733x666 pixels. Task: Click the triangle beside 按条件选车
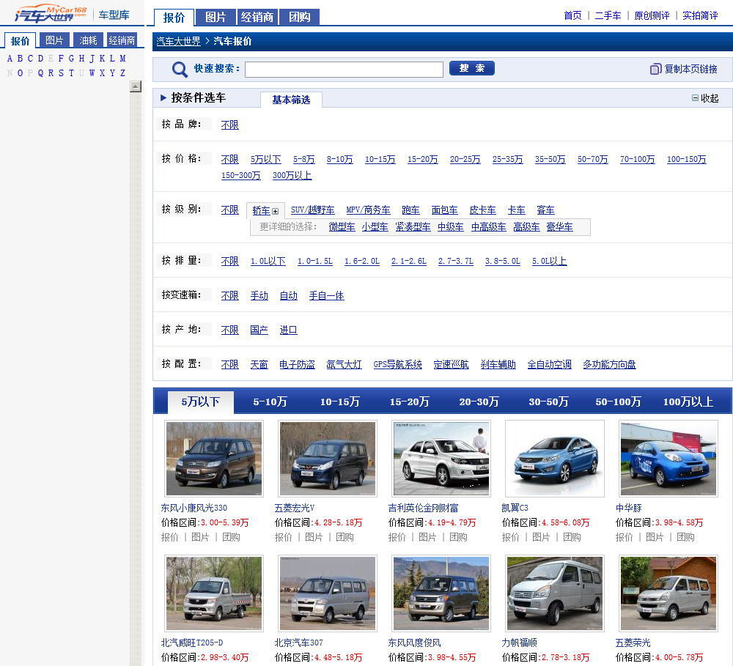pyautogui.click(x=163, y=97)
